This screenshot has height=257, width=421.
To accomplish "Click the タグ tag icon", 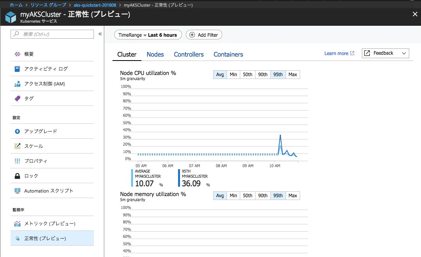I will coord(18,98).
